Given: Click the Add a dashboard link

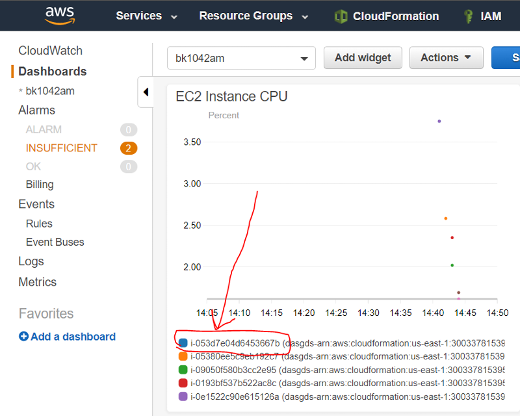Looking at the screenshot, I should (x=73, y=337).
